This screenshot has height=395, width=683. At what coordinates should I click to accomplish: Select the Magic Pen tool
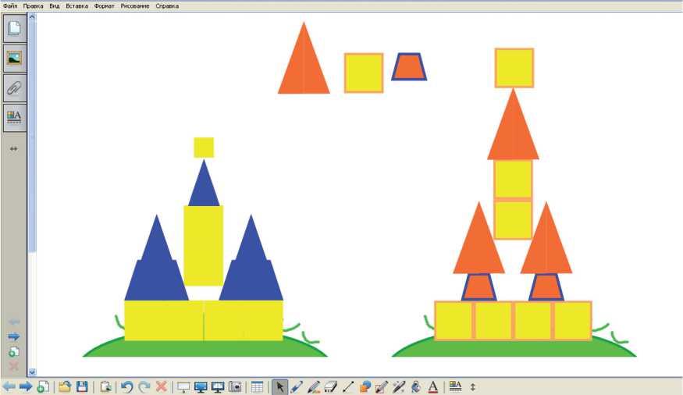[x=399, y=386]
